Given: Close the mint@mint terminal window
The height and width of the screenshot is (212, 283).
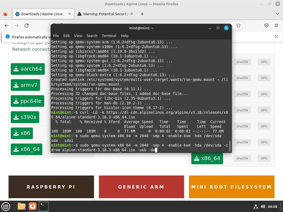Looking at the screenshot, I should pyautogui.click(x=226, y=28).
